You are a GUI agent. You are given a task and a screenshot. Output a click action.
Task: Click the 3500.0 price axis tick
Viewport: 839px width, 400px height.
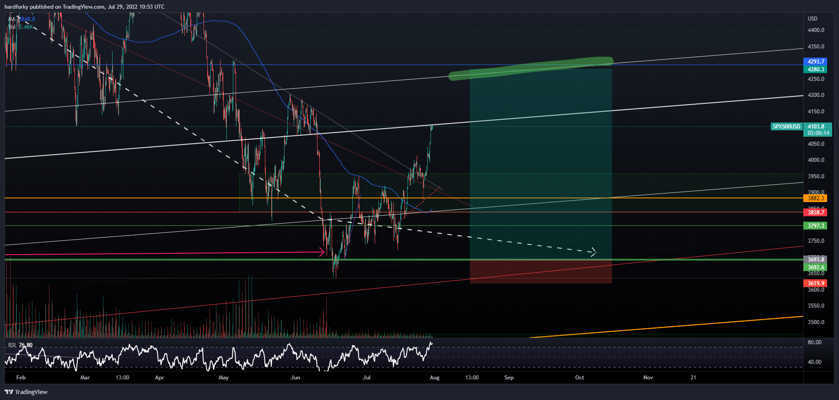(x=816, y=322)
